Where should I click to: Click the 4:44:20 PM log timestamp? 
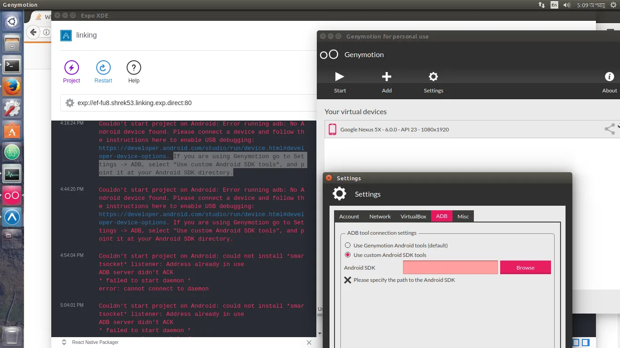click(72, 189)
